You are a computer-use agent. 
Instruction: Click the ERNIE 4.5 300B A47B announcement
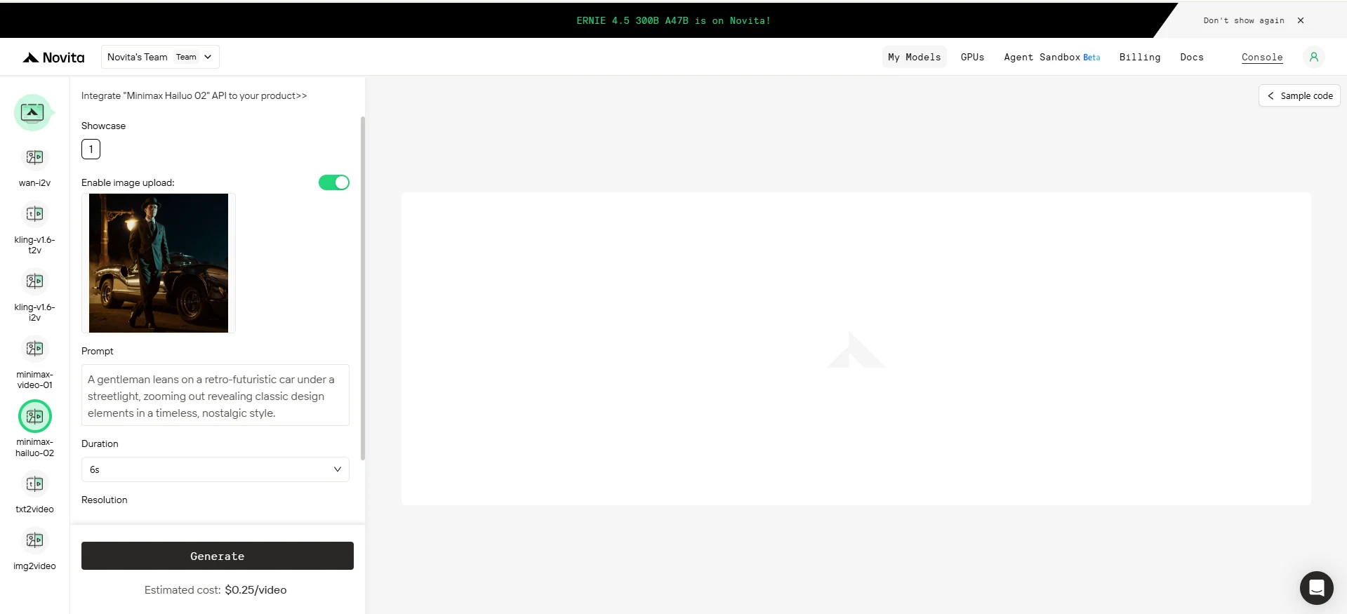pyautogui.click(x=673, y=20)
